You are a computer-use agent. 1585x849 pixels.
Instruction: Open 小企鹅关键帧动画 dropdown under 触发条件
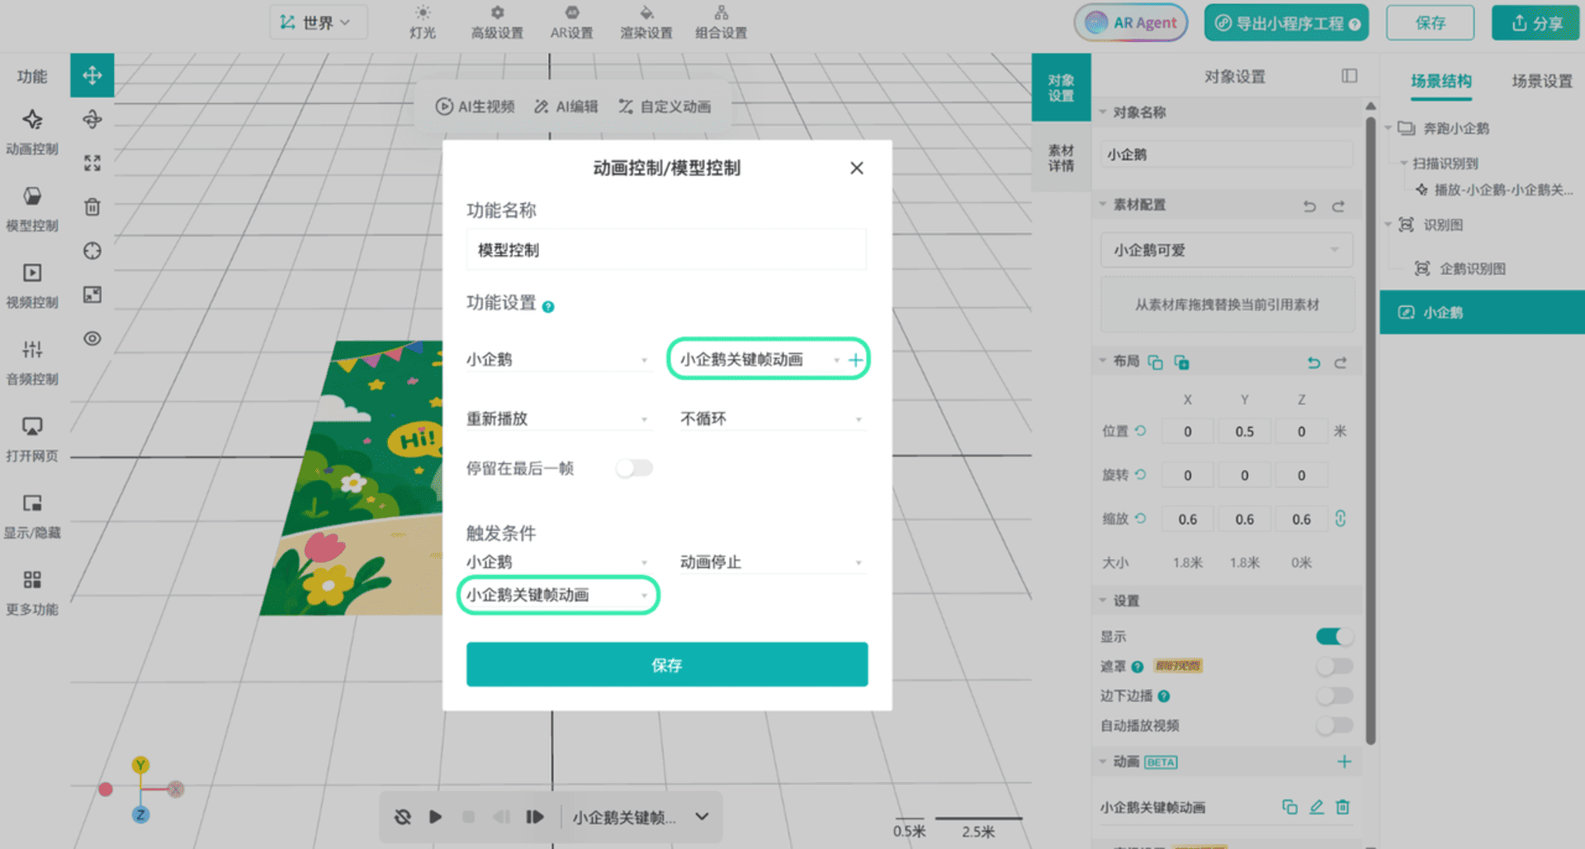coord(558,596)
